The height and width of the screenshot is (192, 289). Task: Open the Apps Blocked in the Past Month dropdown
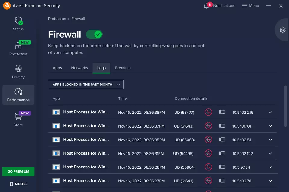(x=86, y=85)
